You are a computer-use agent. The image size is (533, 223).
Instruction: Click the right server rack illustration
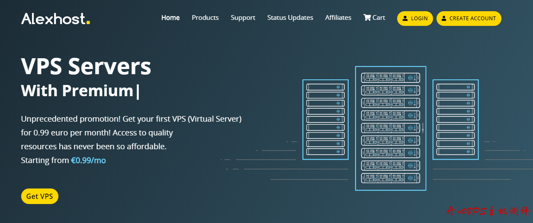coord(456,119)
